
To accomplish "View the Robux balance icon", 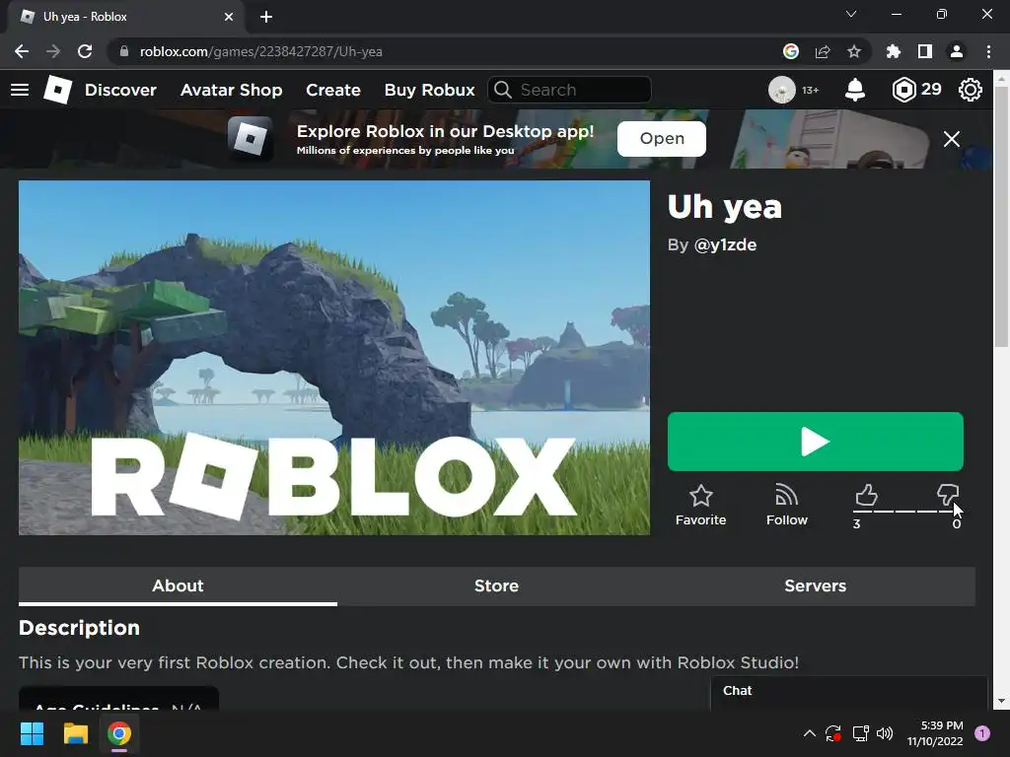I will pyautogui.click(x=903, y=90).
